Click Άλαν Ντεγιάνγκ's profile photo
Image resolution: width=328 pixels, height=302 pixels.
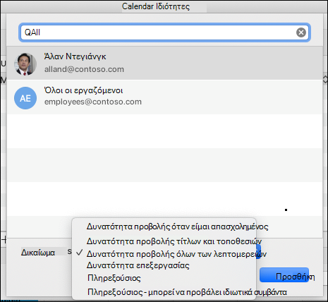click(25, 64)
